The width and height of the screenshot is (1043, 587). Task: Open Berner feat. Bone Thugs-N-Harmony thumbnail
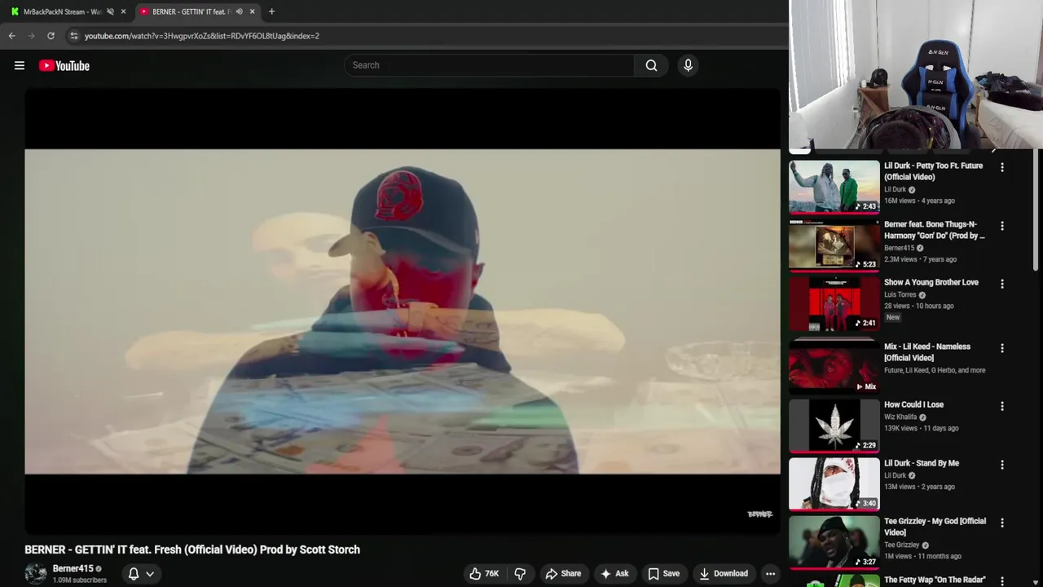pos(834,245)
